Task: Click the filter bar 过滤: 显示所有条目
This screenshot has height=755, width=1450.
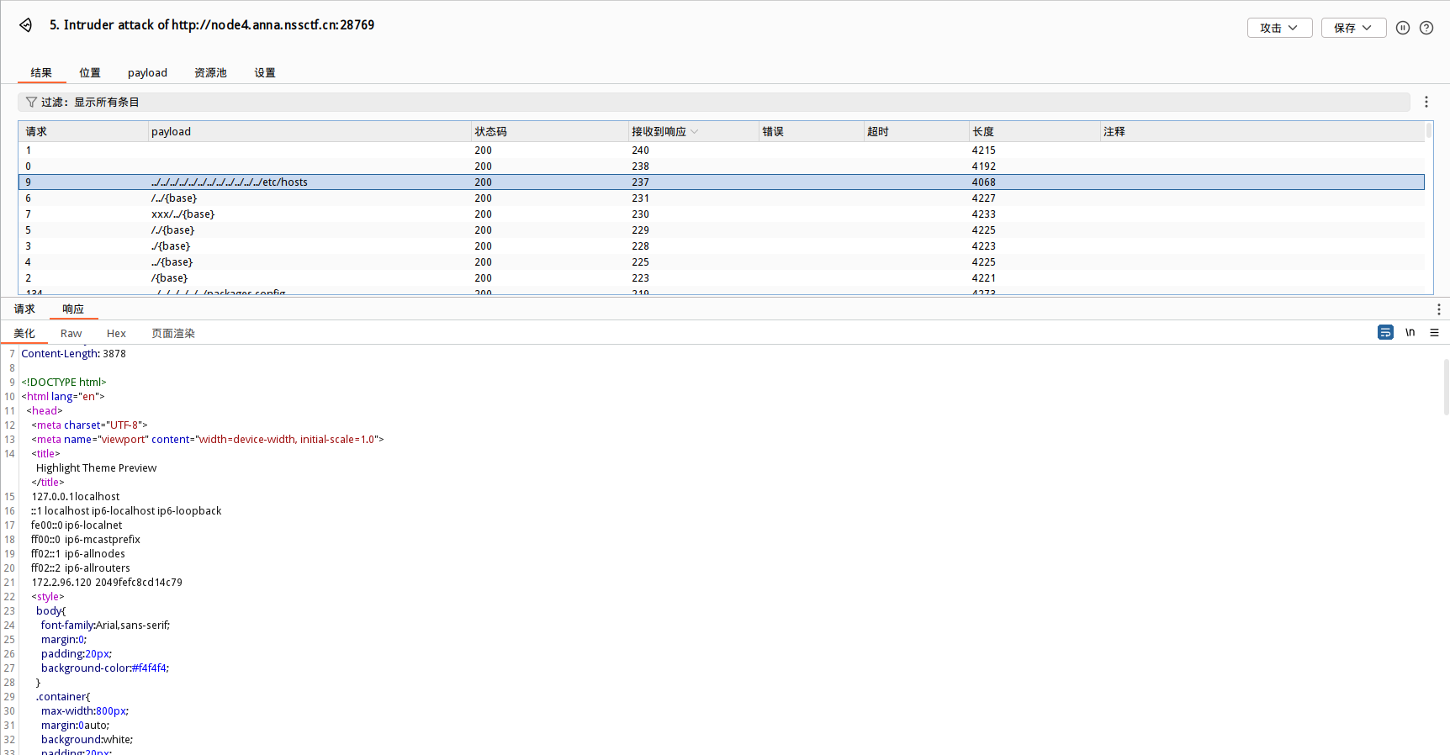Action: pos(714,102)
